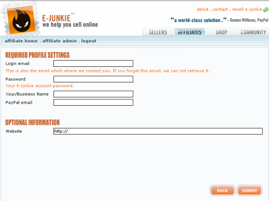Click the E-JUNKIE brand title text
269x201 pixels.
57,18
